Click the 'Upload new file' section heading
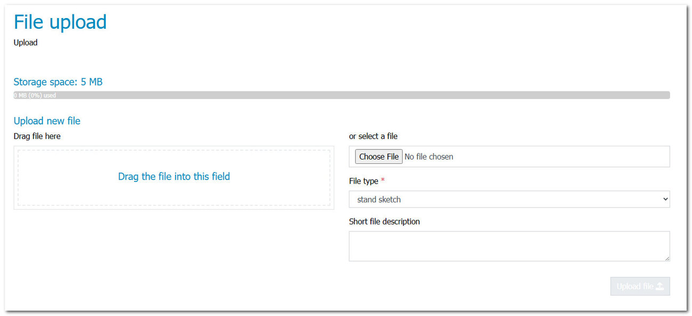This screenshot has height=316, width=692. pos(47,121)
